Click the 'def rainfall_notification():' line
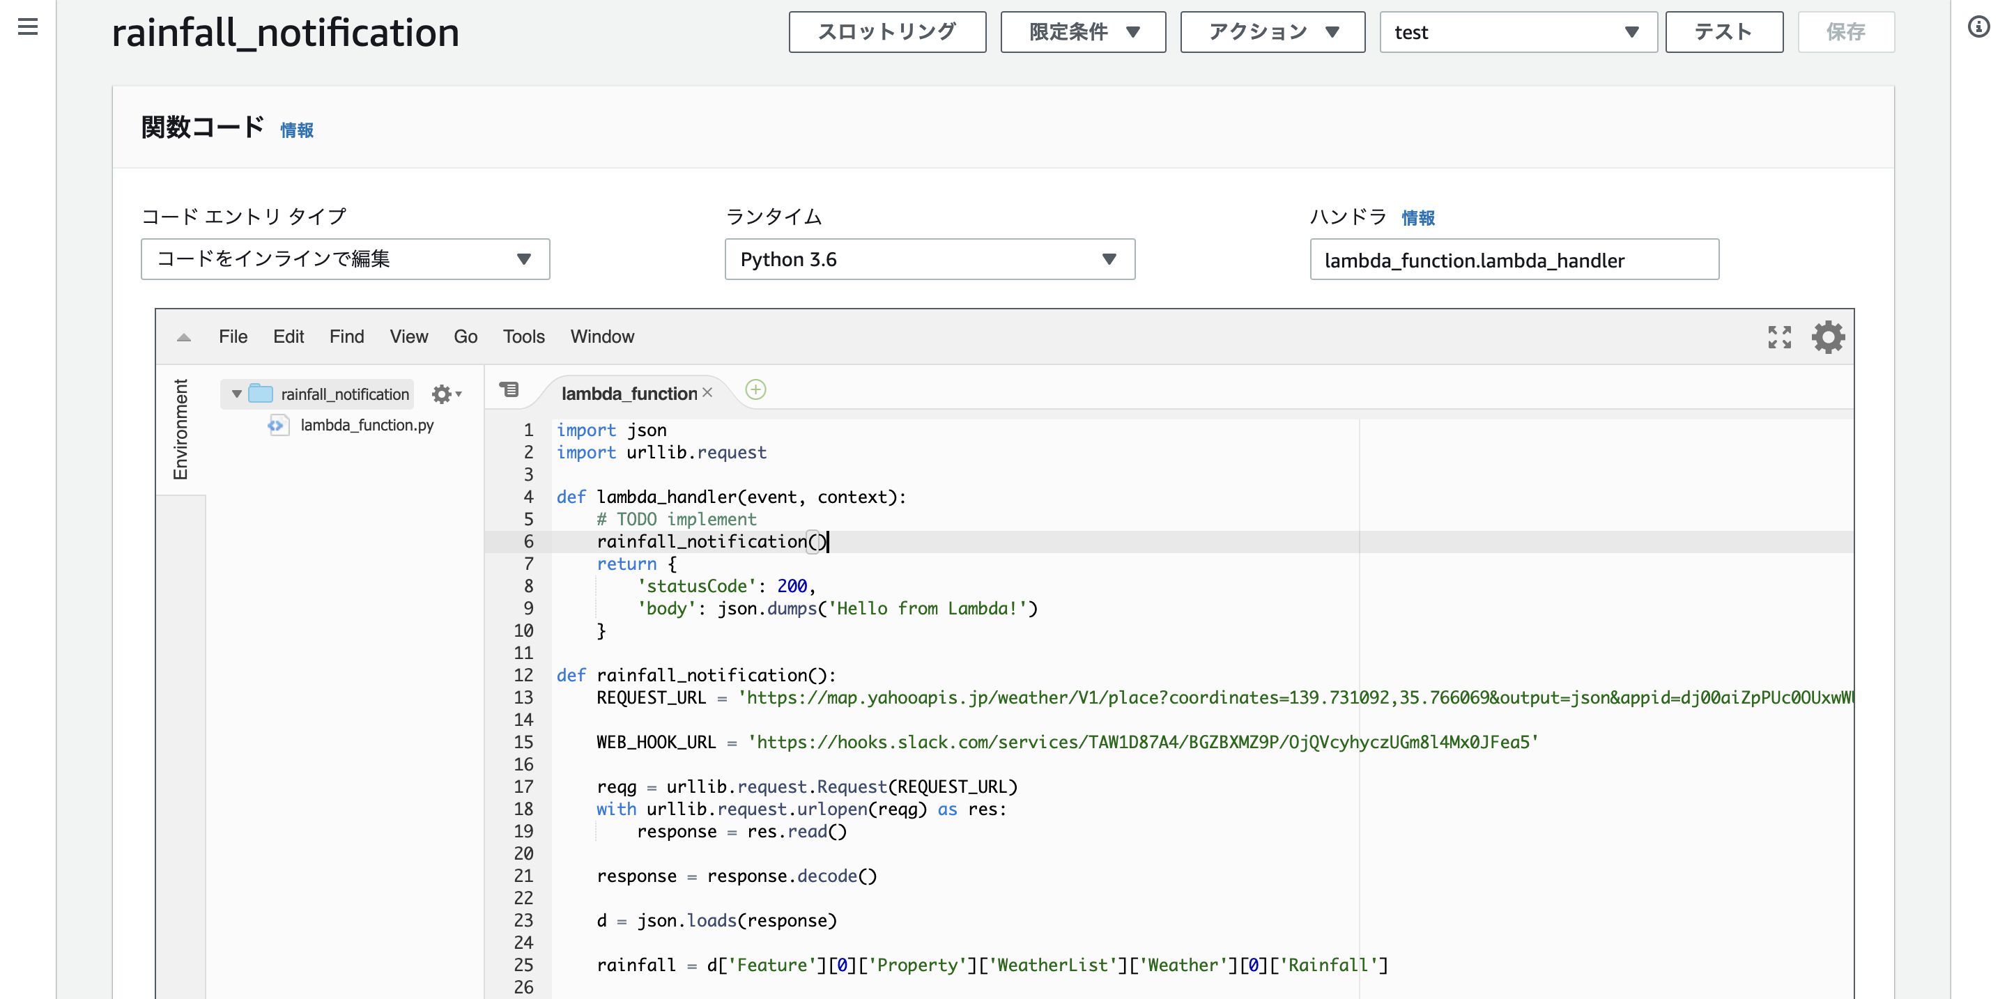The width and height of the screenshot is (2007, 999). [695, 676]
